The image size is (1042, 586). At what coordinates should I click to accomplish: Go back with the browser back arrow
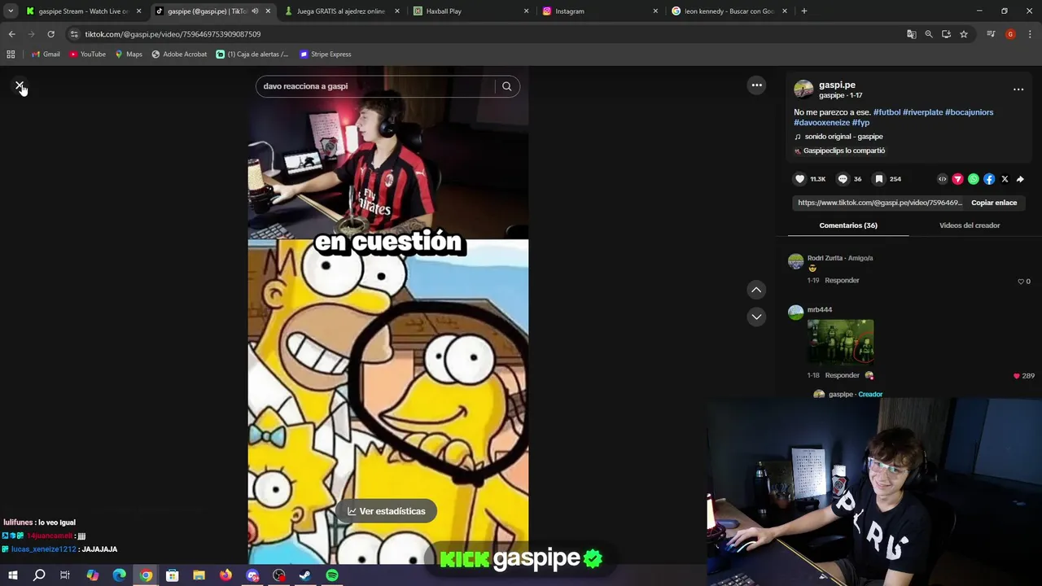pyautogui.click(x=11, y=34)
